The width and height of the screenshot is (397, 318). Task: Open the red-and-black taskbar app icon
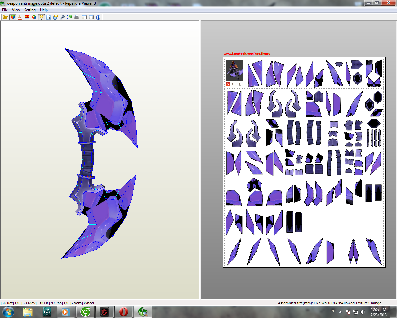click(105, 312)
